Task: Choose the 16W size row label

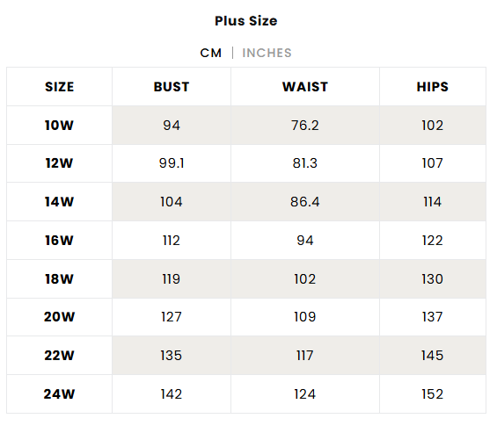Action: pyautogui.click(x=59, y=241)
